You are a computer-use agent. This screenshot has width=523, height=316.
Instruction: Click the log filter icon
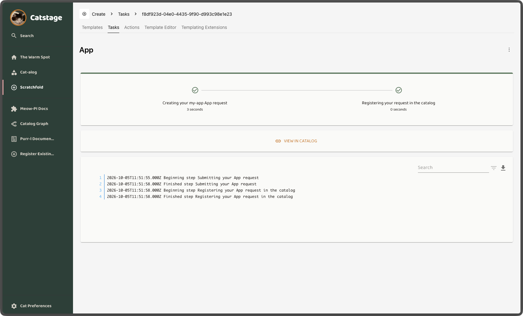(x=494, y=168)
